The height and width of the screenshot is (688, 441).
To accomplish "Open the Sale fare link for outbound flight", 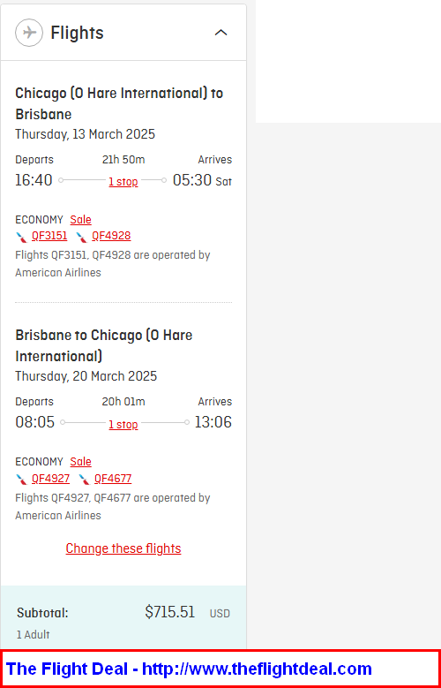I will tap(80, 219).
